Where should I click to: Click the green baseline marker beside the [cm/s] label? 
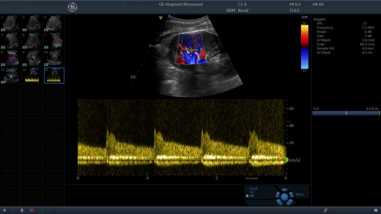pos(287,160)
